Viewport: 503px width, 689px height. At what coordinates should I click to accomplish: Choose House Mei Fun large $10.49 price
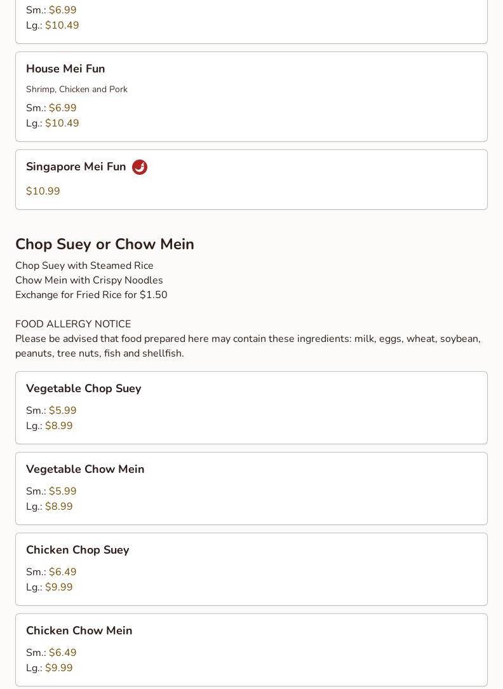point(62,123)
